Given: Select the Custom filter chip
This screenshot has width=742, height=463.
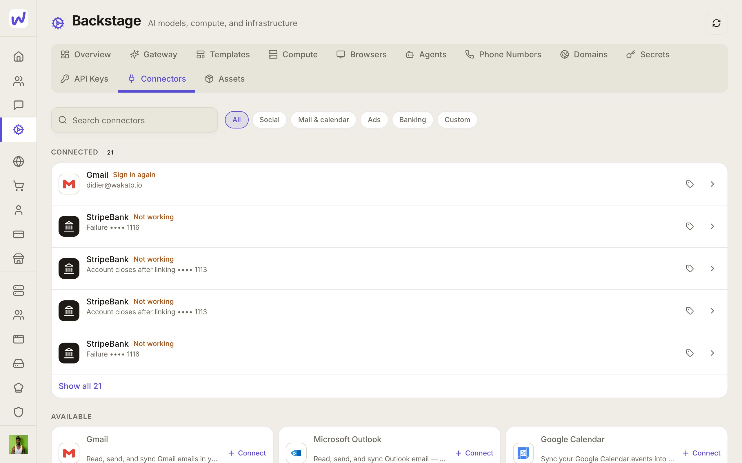Looking at the screenshot, I should (457, 120).
